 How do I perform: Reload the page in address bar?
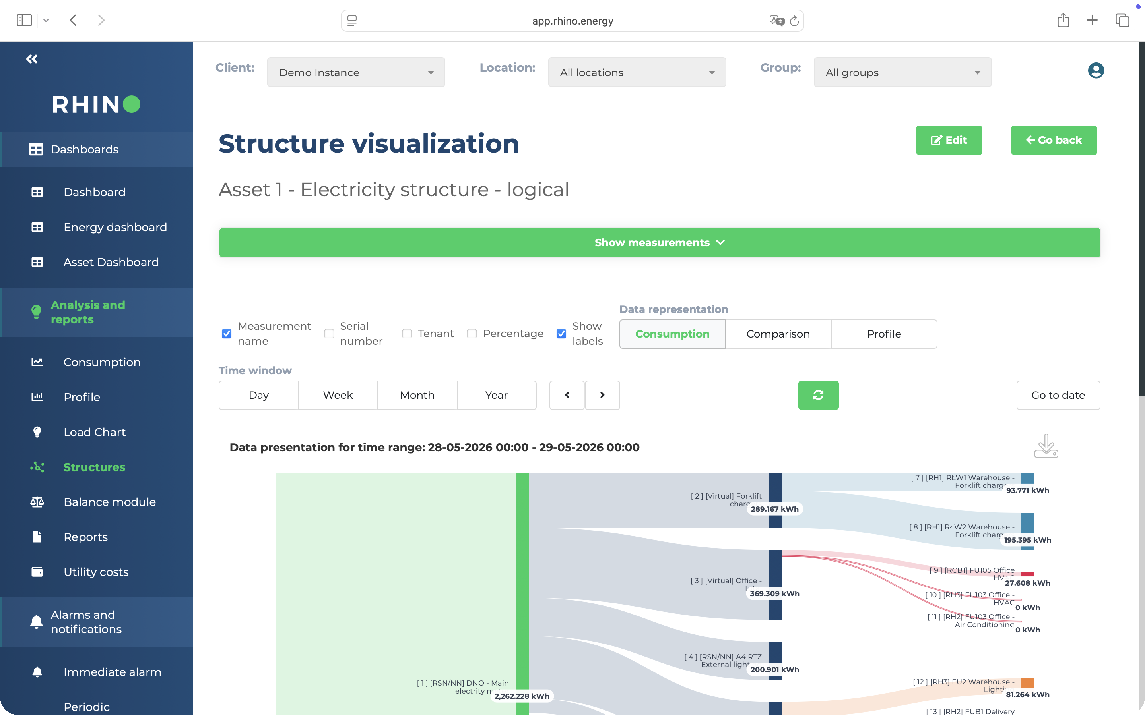[x=794, y=21]
